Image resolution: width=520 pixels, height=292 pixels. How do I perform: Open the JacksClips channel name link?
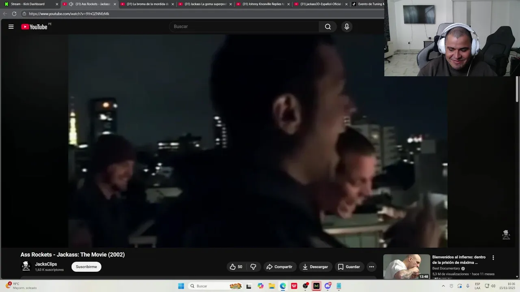click(46, 264)
